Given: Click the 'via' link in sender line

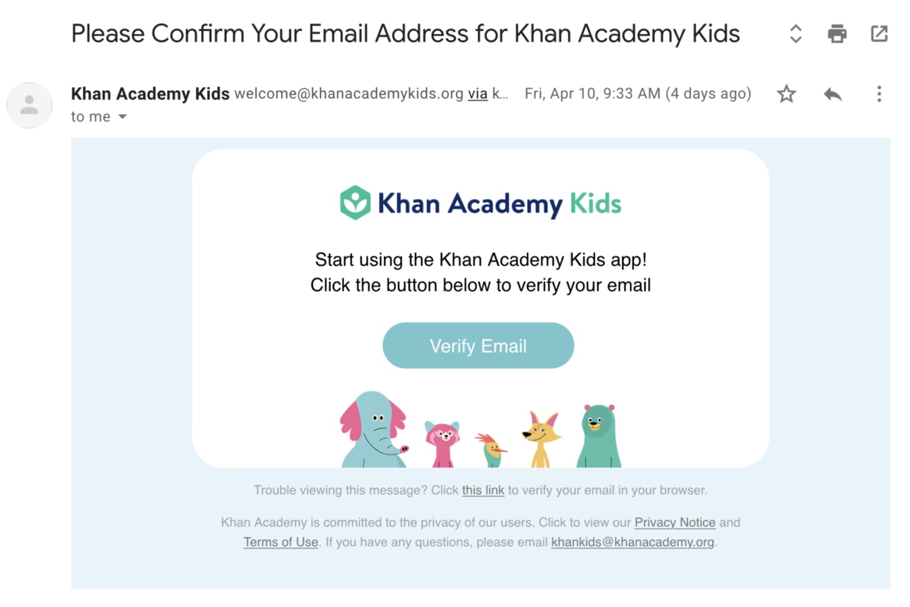Looking at the screenshot, I should pyautogui.click(x=478, y=94).
